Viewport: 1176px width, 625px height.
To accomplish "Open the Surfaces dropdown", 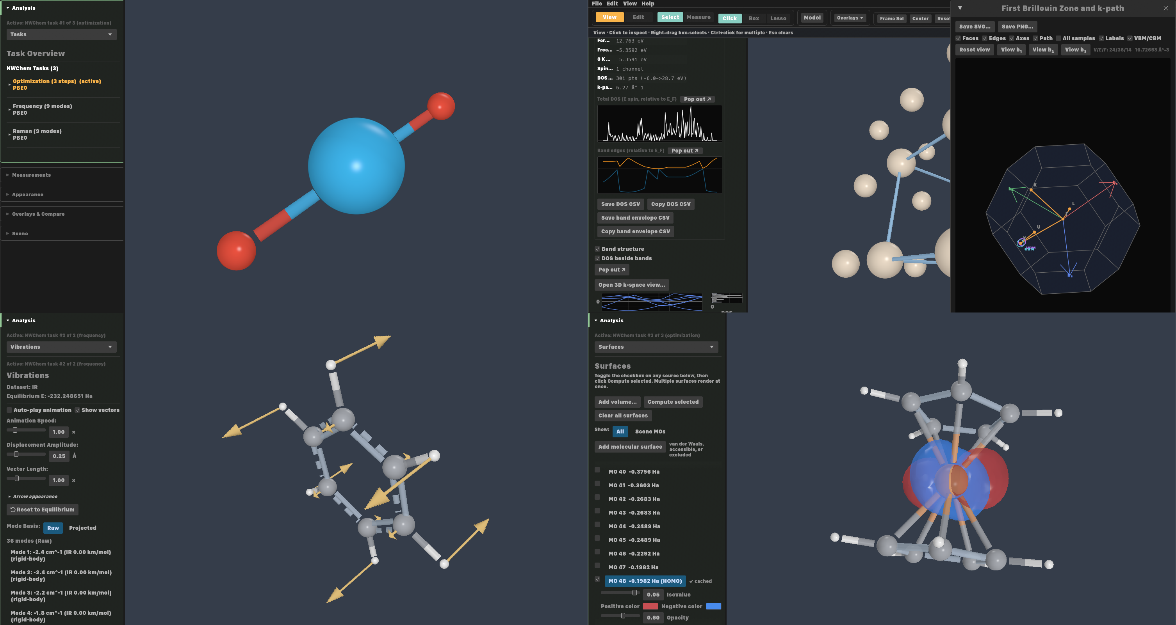I will (x=656, y=347).
